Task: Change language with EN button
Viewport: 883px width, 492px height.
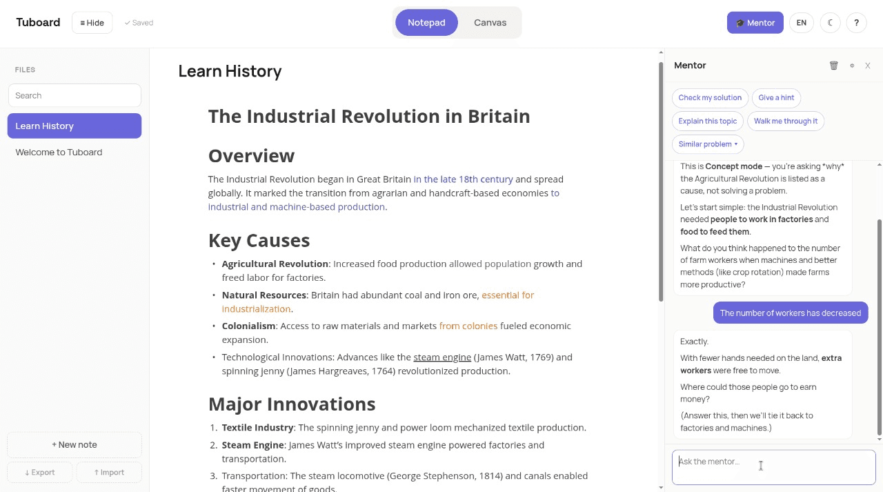Action: pyautogui.click(x=802, y=23)
